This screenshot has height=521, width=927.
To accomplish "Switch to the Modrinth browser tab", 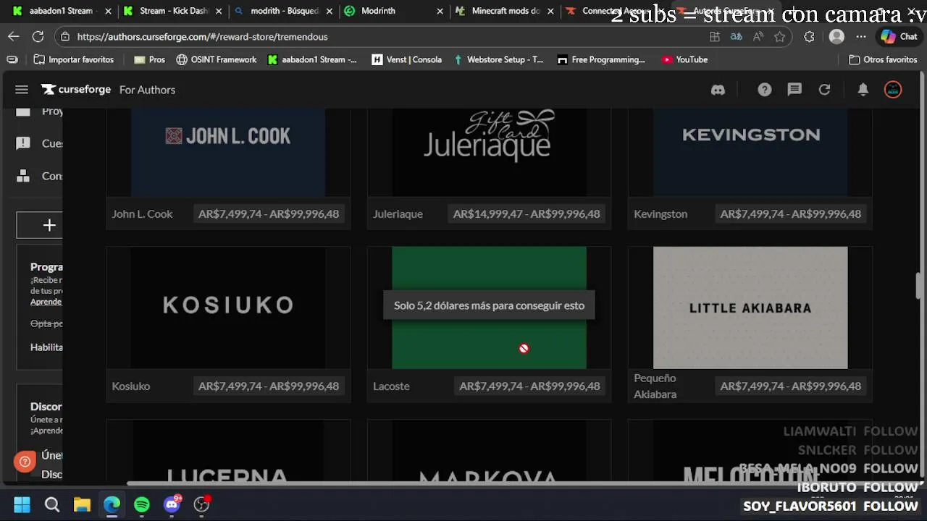I will [x=395, y=11].
